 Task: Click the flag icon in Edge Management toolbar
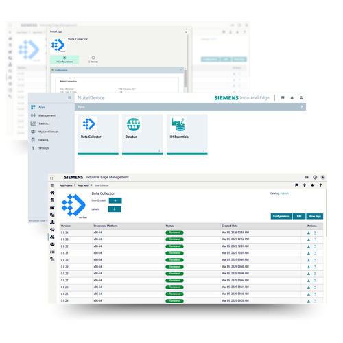click(297, 185)
